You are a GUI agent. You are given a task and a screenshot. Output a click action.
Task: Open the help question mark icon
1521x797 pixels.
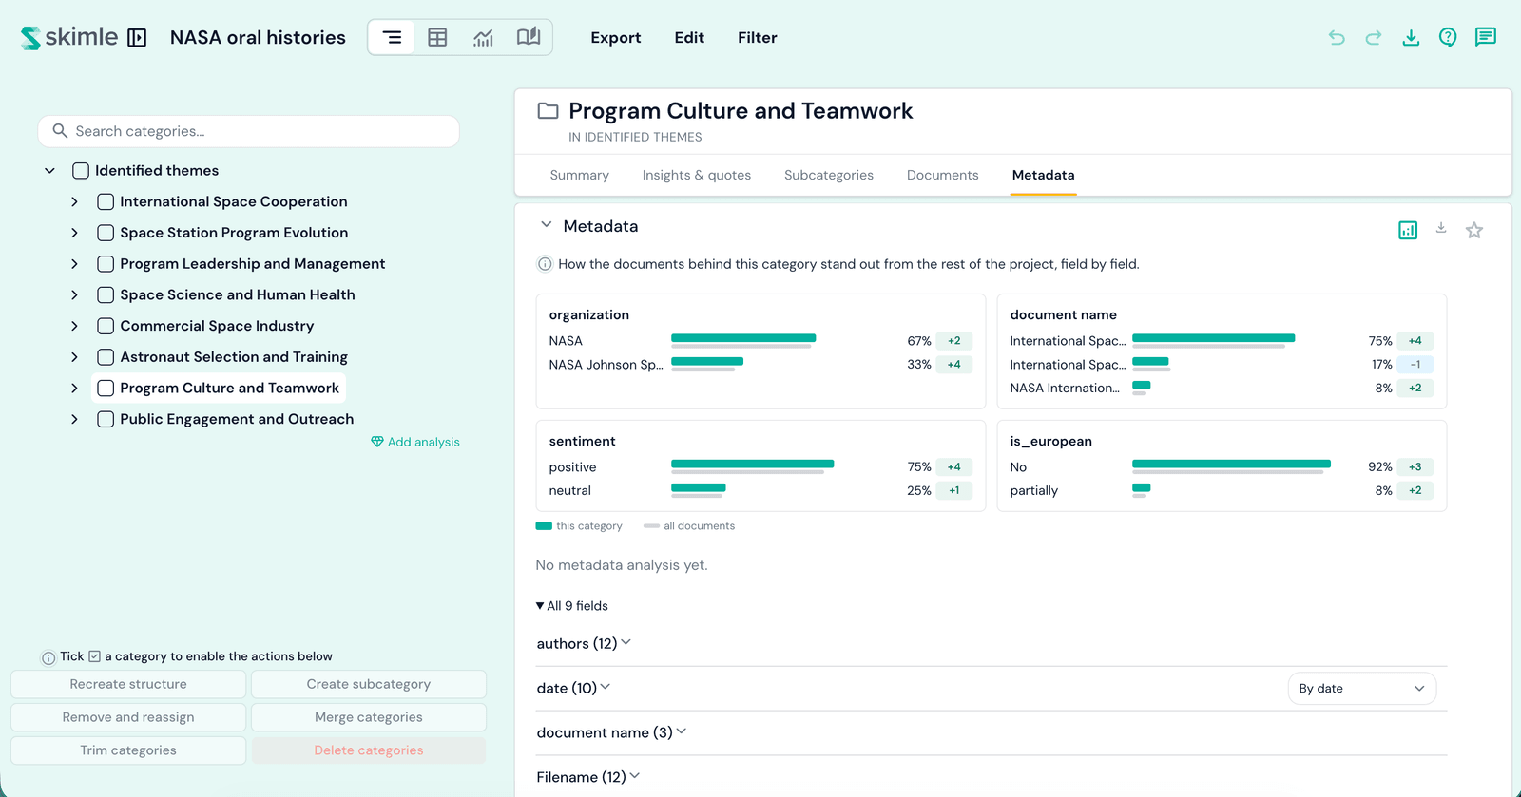tap(1448, 37)
